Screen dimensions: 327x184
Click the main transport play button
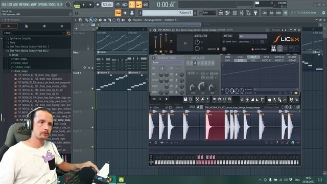pos(84,5)
